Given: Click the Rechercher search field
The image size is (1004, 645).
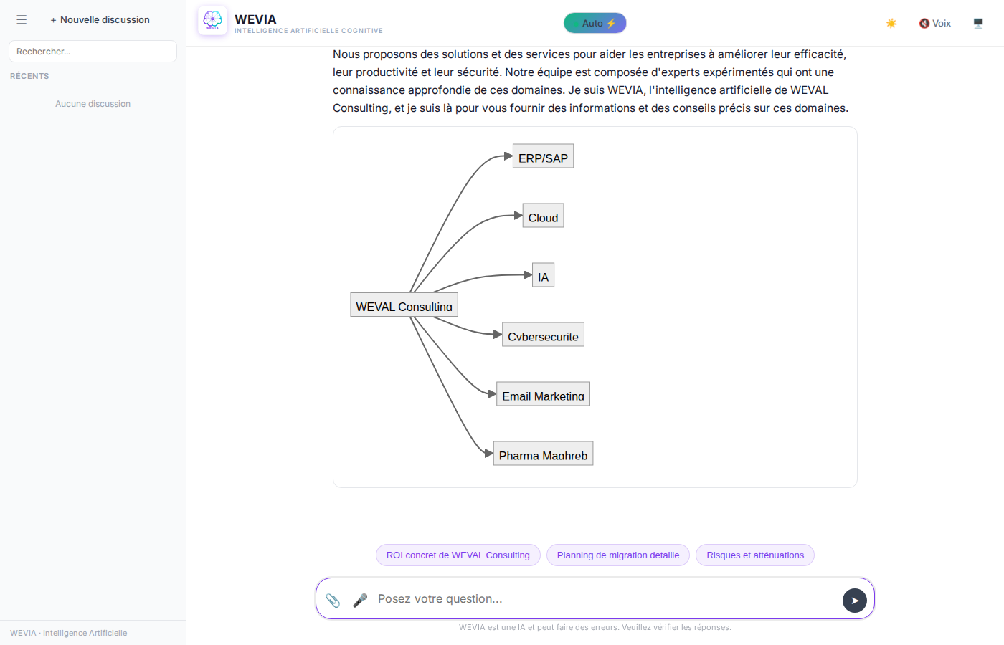Looking at the screenshot, I should pos(93,52).
